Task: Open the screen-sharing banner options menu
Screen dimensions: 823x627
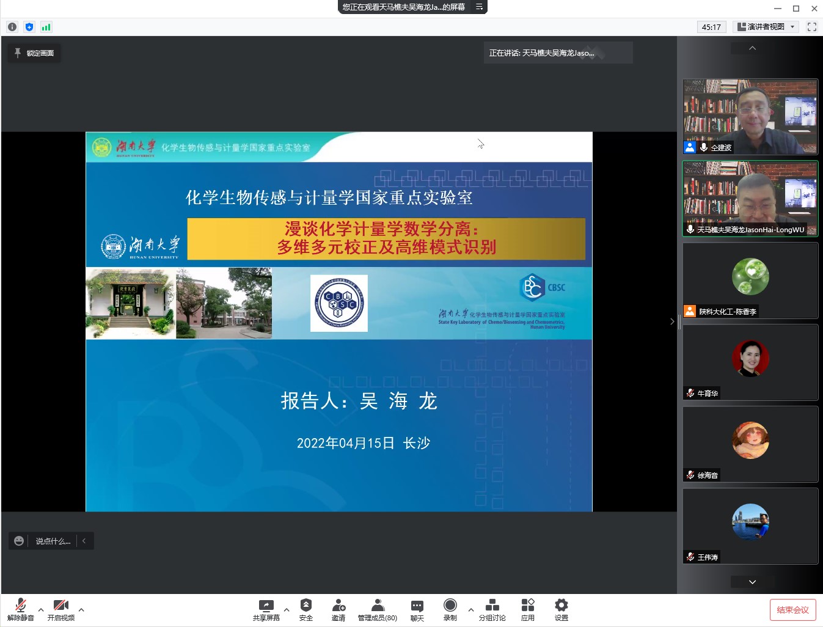Action: pos(479,7)
